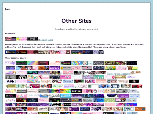Open the 'be@tland' light blue button

(x=68, y=81)
